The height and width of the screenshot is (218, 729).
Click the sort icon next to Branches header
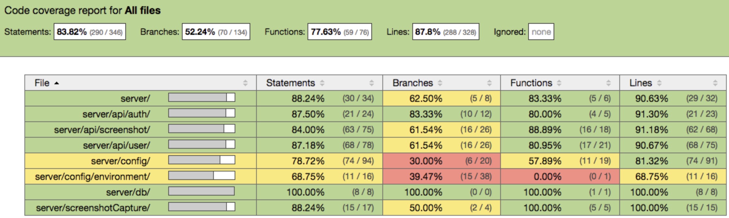pos(440,83)
